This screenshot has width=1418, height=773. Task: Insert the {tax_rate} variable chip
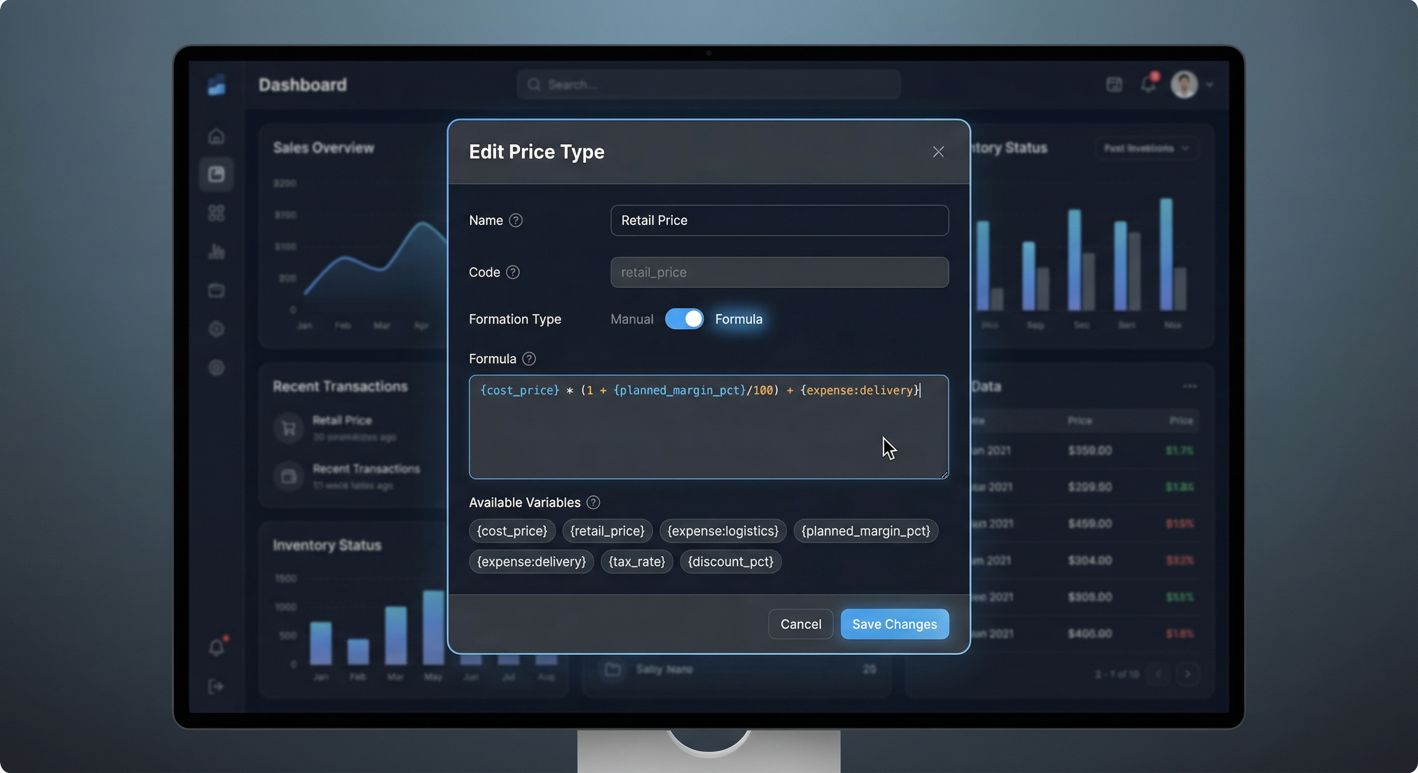[x=636, y=562]
